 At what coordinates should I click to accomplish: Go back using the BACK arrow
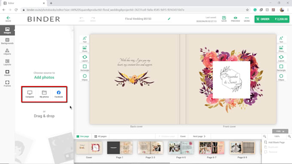click(8, 19)
